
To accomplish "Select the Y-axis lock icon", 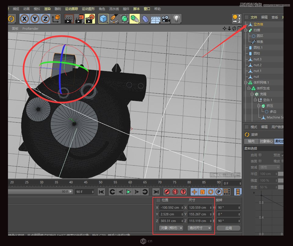I will click(x=34, y=19).
